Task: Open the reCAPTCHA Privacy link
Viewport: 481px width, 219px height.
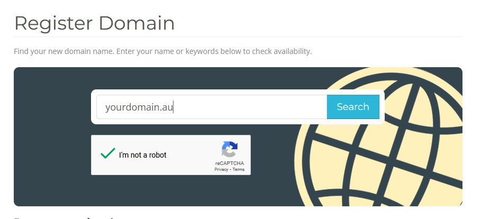Action: coord(221,169)
